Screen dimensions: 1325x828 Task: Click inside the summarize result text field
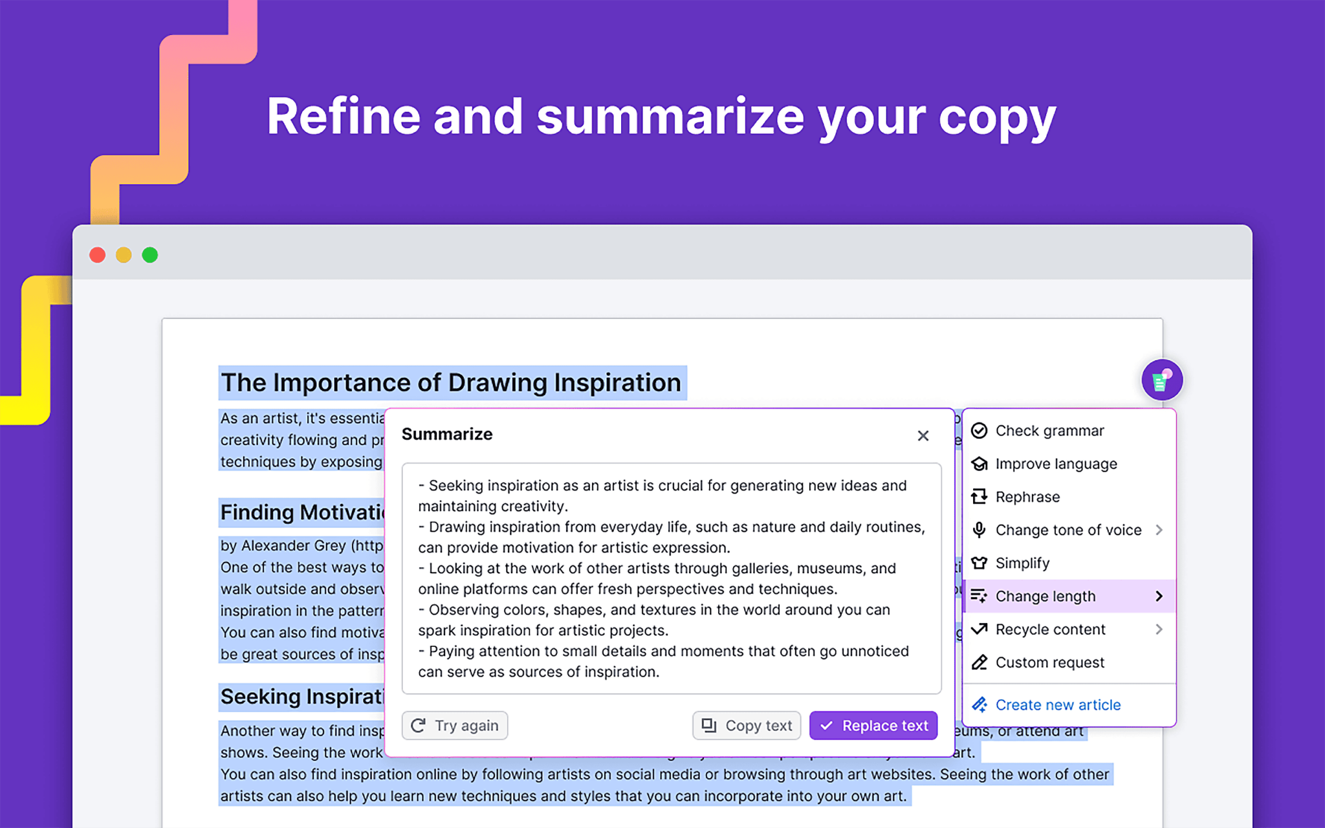[668, 578]
